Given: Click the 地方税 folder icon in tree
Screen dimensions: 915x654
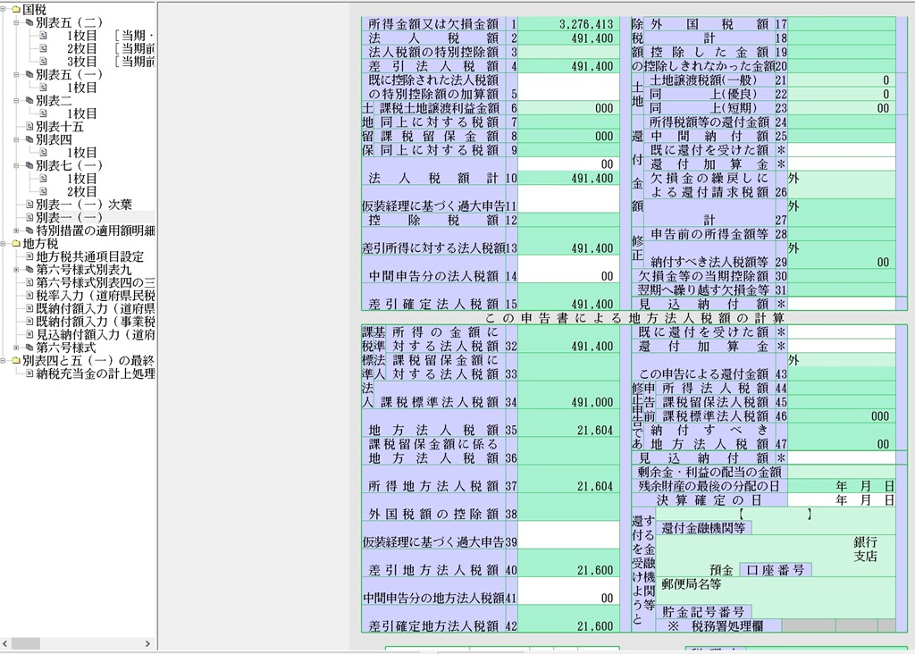Looking at the screenshot, I should pos(15,244).
